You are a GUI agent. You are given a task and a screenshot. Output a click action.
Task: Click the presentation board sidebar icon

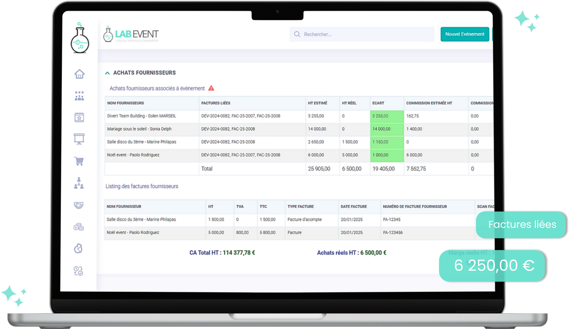pyautogui.click(x=79, y=139)
